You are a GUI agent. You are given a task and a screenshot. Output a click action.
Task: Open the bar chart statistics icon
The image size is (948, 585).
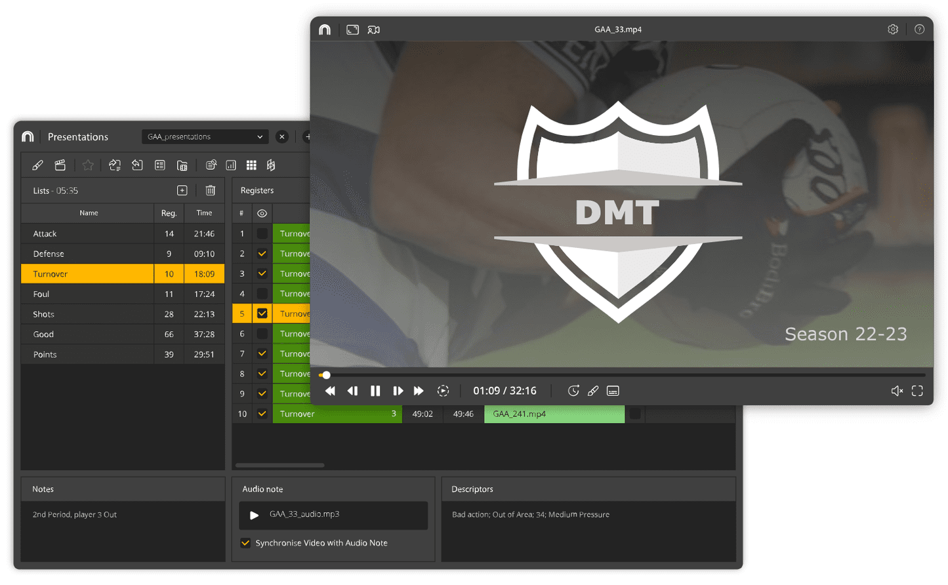pos(231,165)
